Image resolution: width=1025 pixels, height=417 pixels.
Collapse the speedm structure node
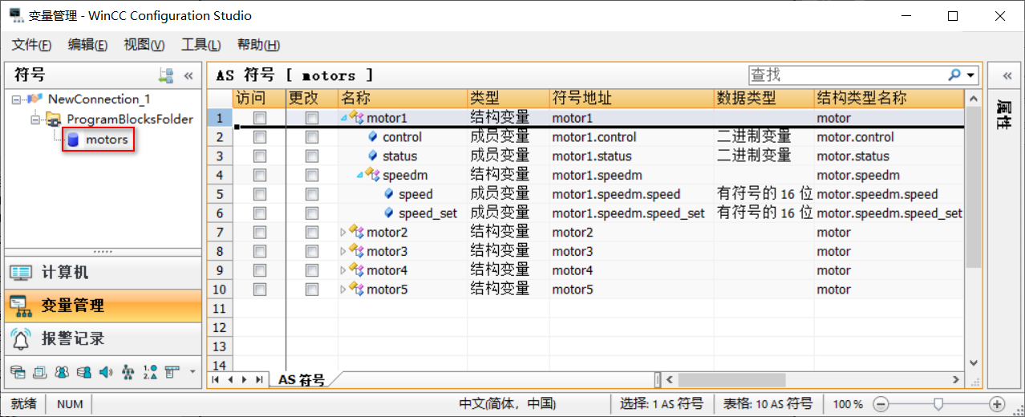[360, 175]
